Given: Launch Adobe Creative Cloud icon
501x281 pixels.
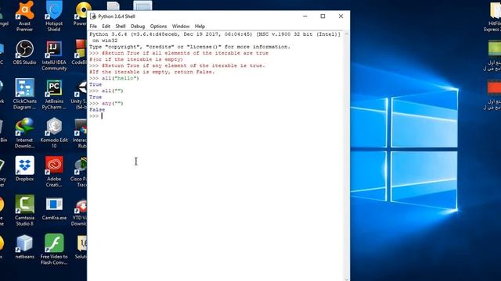Looking at the screenshot, I should tap(54, 173).
